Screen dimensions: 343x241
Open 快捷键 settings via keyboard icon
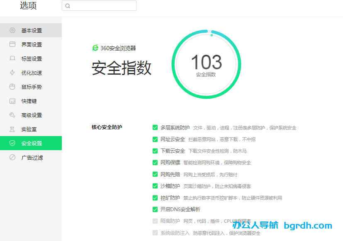click(x=12, y=101)
